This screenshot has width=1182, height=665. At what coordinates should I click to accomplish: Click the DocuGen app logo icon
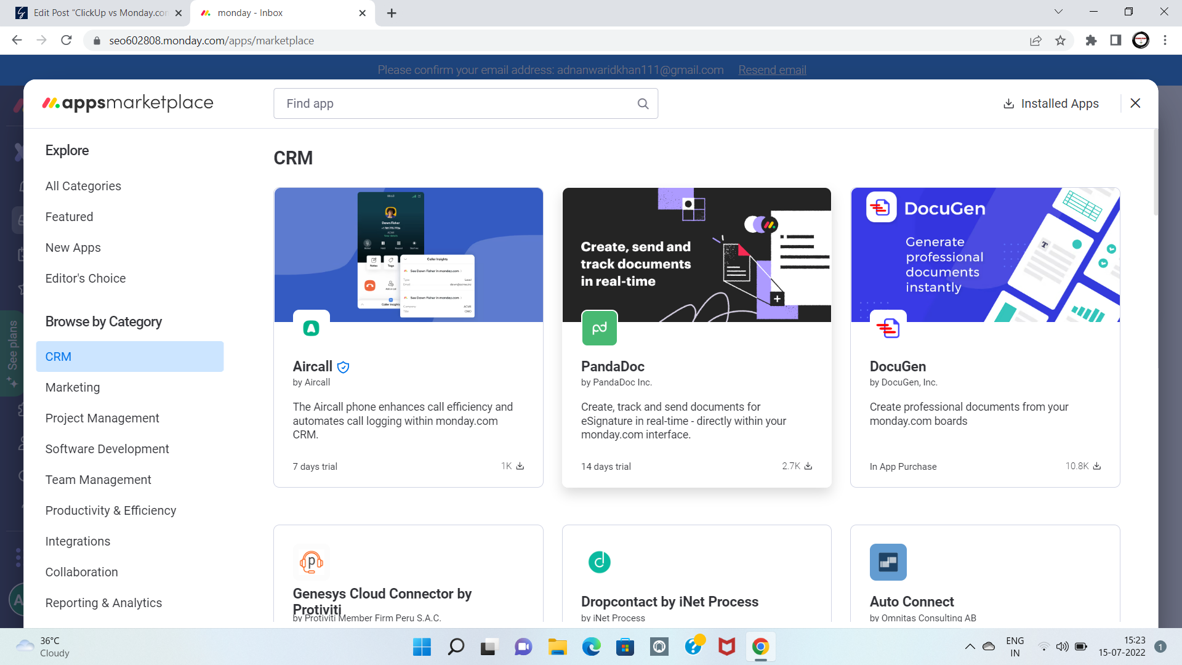coord(888,328)
